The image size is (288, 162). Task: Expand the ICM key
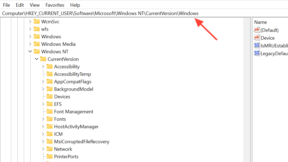(x=43, y=134)
